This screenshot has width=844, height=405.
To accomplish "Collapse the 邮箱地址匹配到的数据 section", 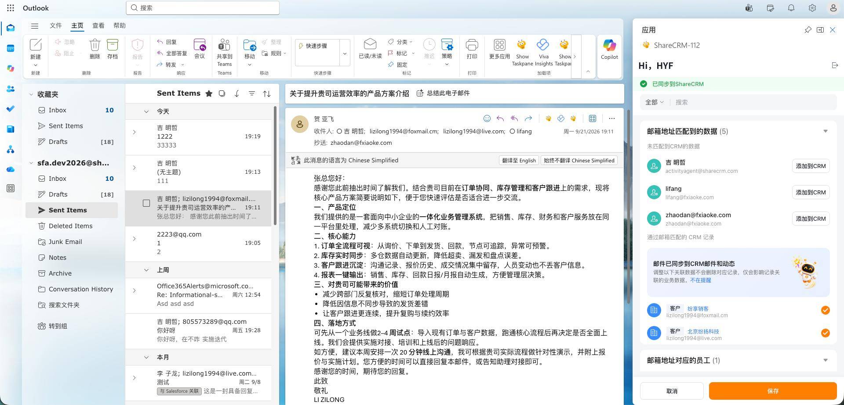I will [825, 131].
